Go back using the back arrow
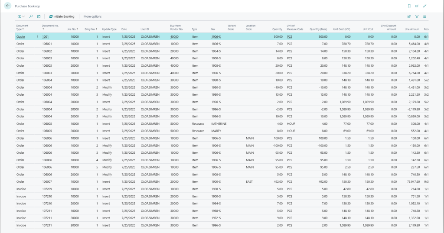 click(8, 6)
